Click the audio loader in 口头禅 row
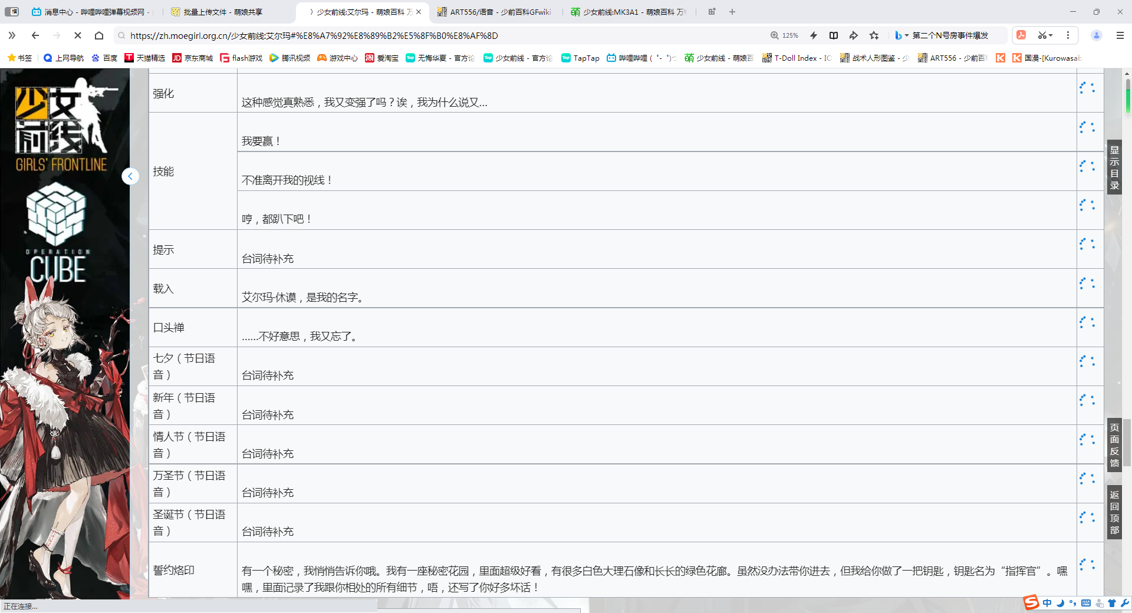1132x613 pixels. pos(1087,322)
